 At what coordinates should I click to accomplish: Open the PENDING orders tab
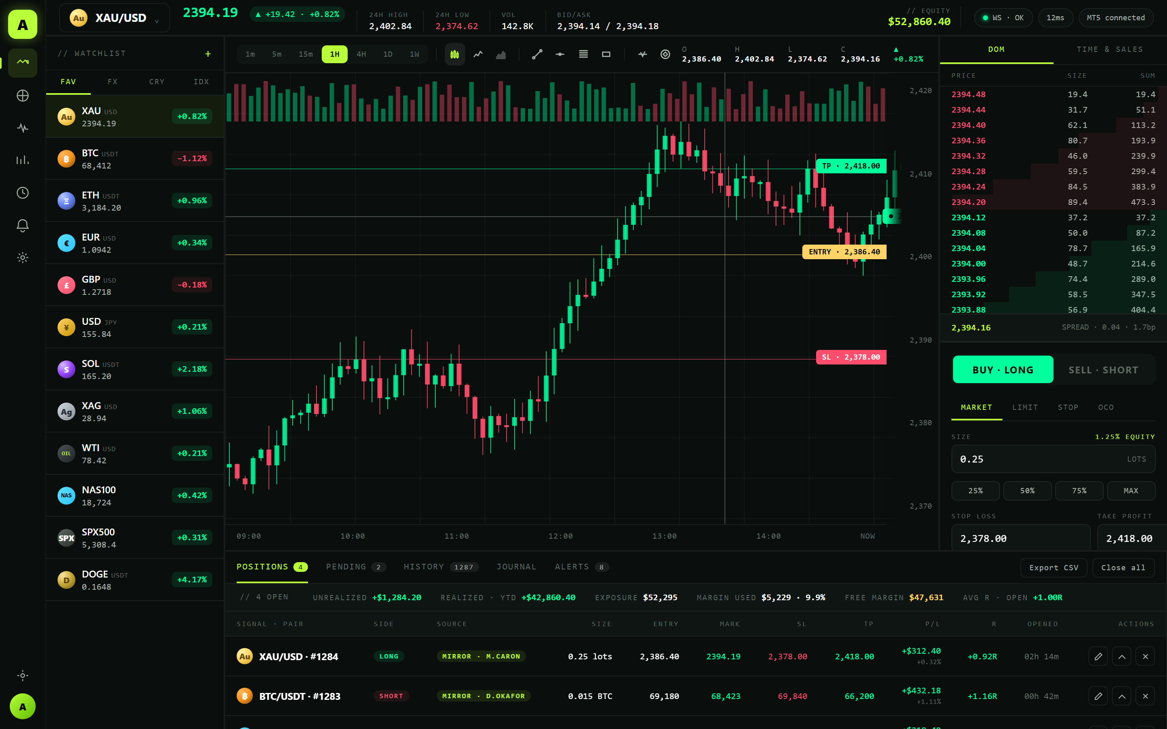click(355, 567)
